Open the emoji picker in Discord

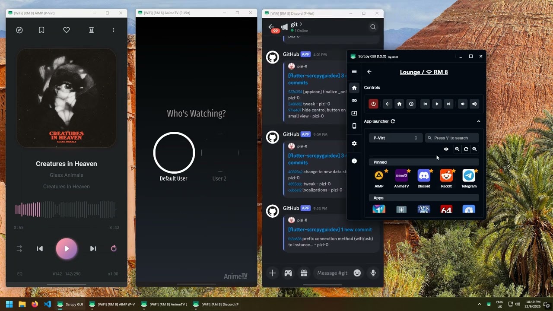pos(357,273)
